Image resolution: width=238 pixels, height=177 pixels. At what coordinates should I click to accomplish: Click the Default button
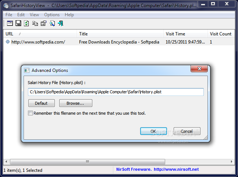42,103
